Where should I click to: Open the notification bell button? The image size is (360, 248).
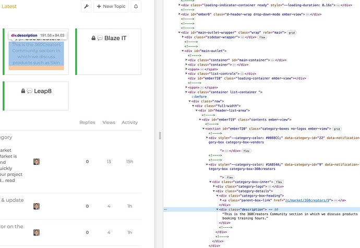[x=136, y=6]
